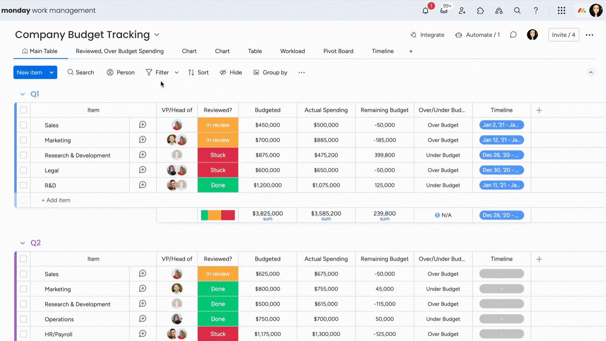The width and height of the screenshot is (606, 341).
Task: Expand the New item dropdown arrow
Action: click(51, 72)
